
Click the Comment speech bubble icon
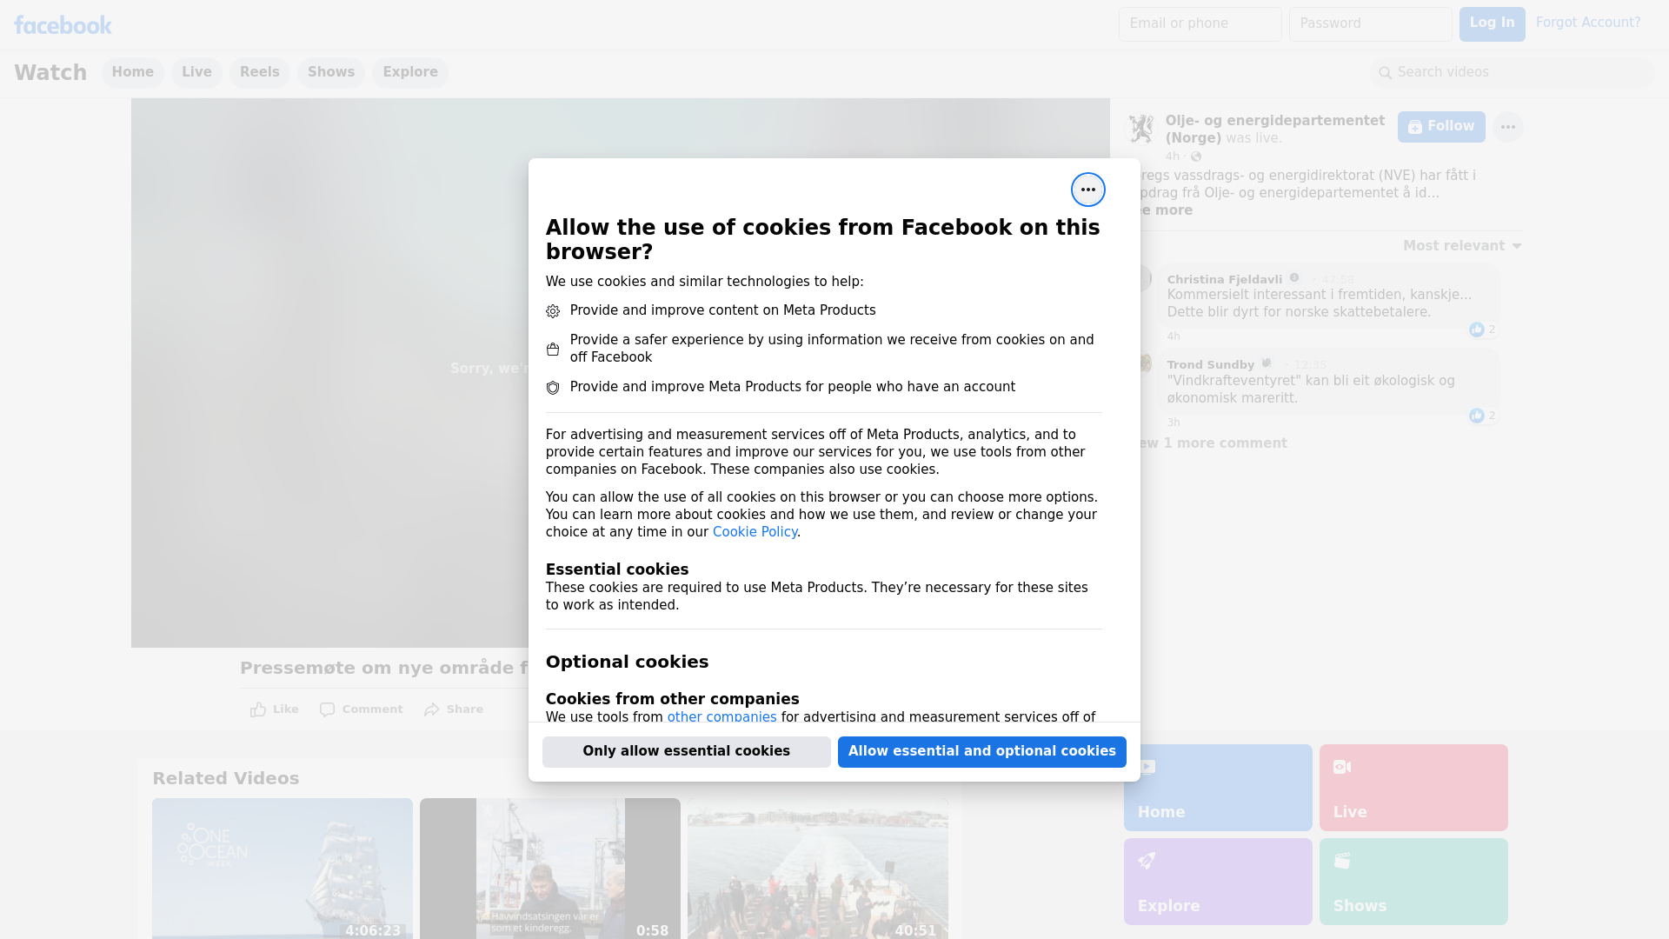327,709
